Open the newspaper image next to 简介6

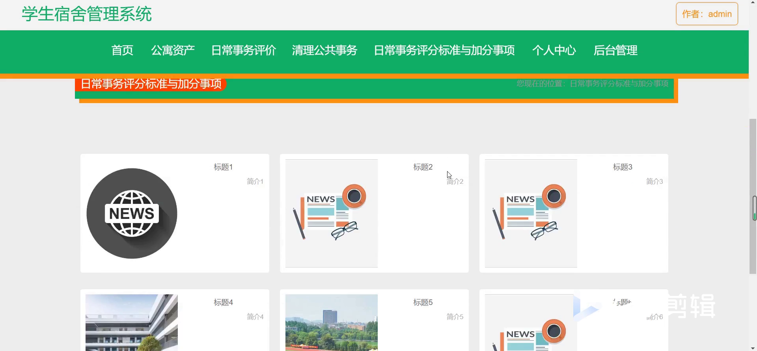point(531,323)
